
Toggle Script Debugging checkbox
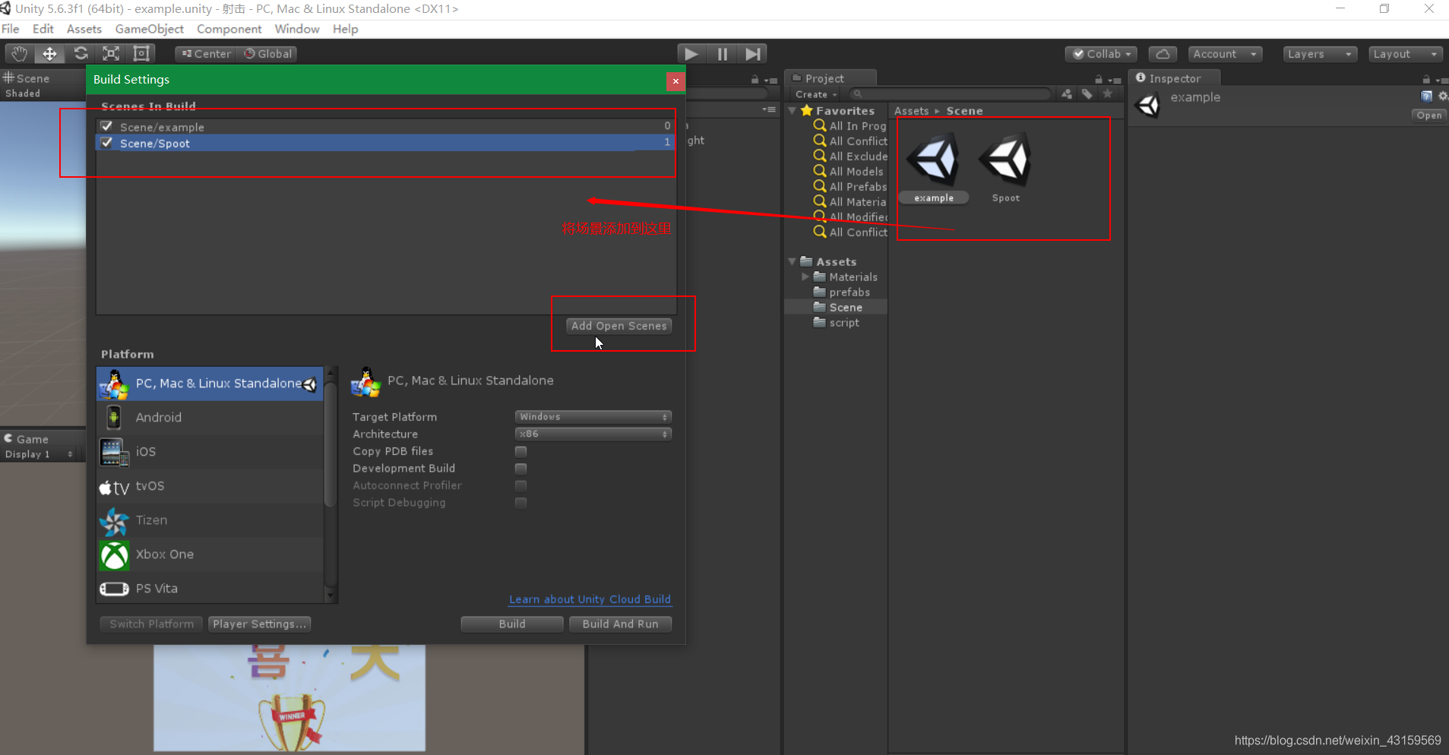[521, 503]
